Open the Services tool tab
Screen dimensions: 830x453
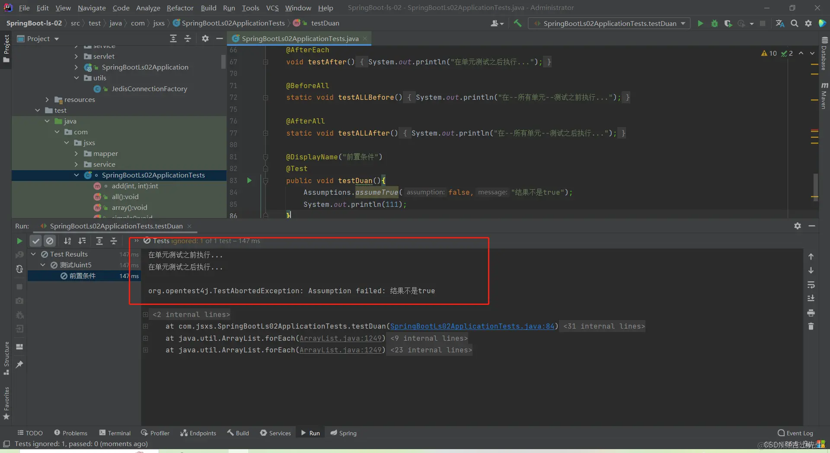pyautogui.click(x=275, y=433)
